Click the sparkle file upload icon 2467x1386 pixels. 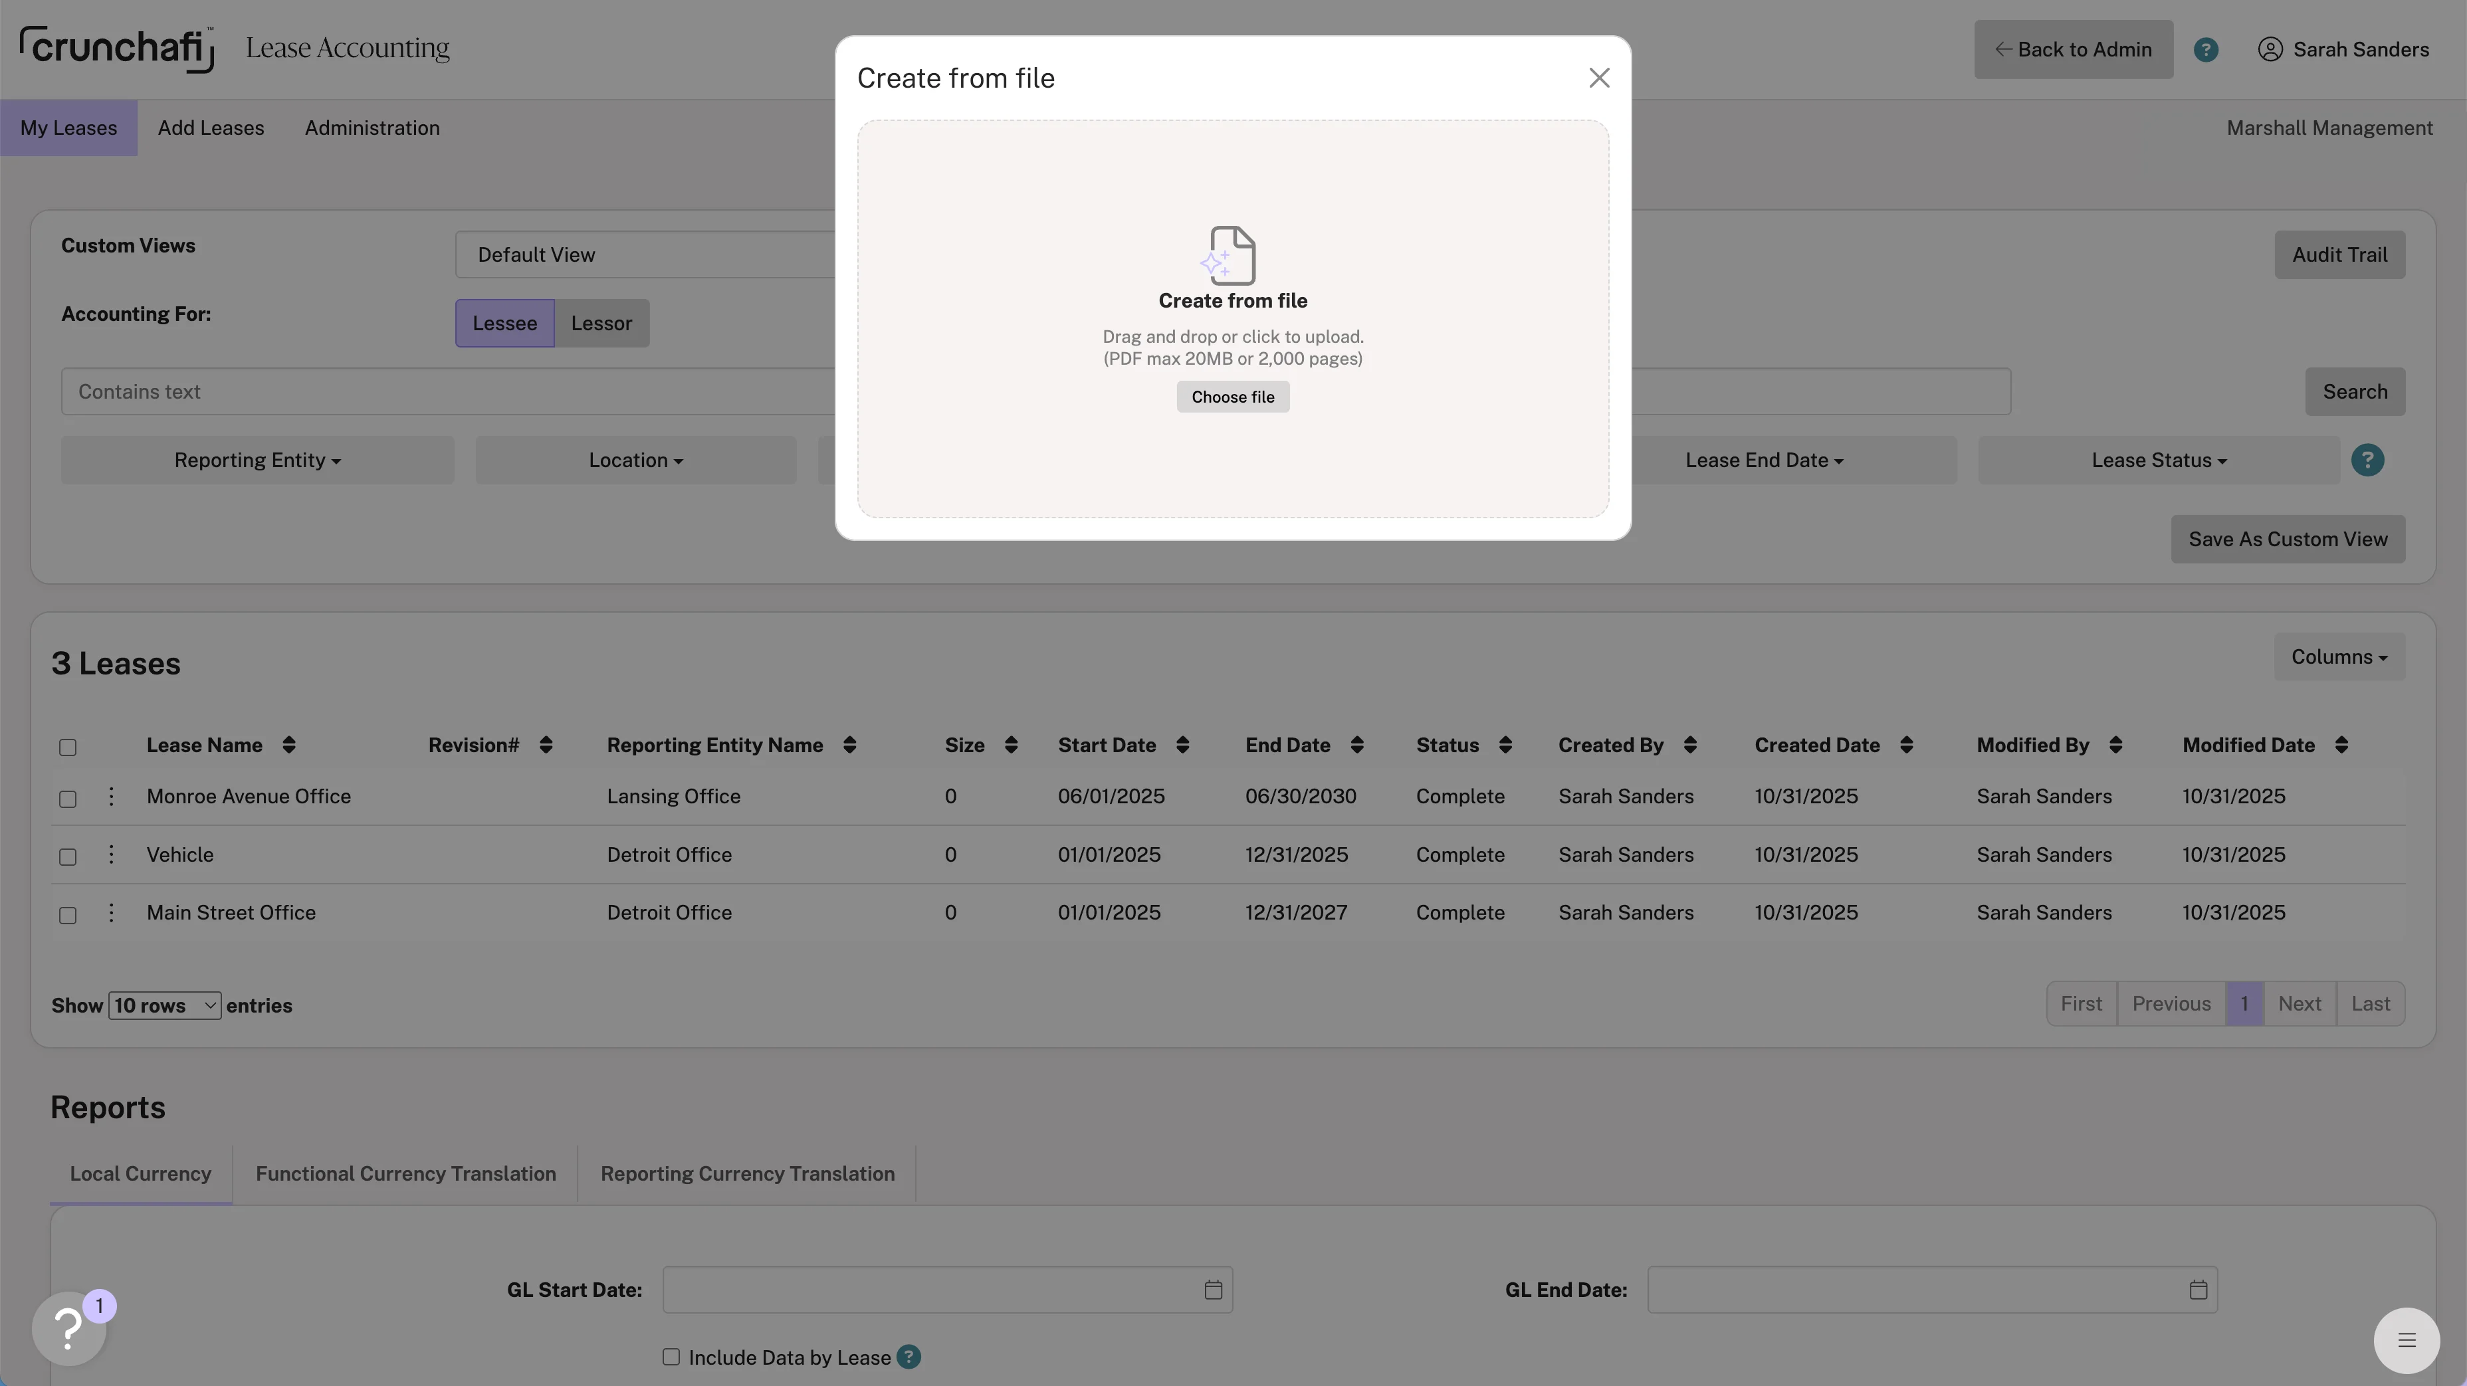pyautogui.click(x=1230, y=254)
